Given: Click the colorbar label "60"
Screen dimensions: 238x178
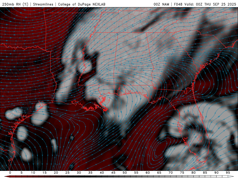Looking at the screenshot, I should pos(148,173).
